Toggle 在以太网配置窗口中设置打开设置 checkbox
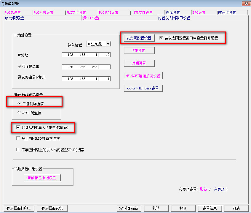251x213 pixels. [x=161, y=38]
